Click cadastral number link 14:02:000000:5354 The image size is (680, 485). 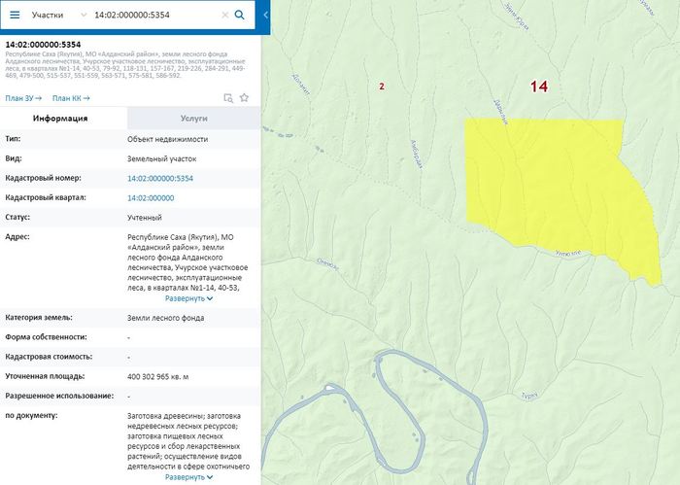160,179
